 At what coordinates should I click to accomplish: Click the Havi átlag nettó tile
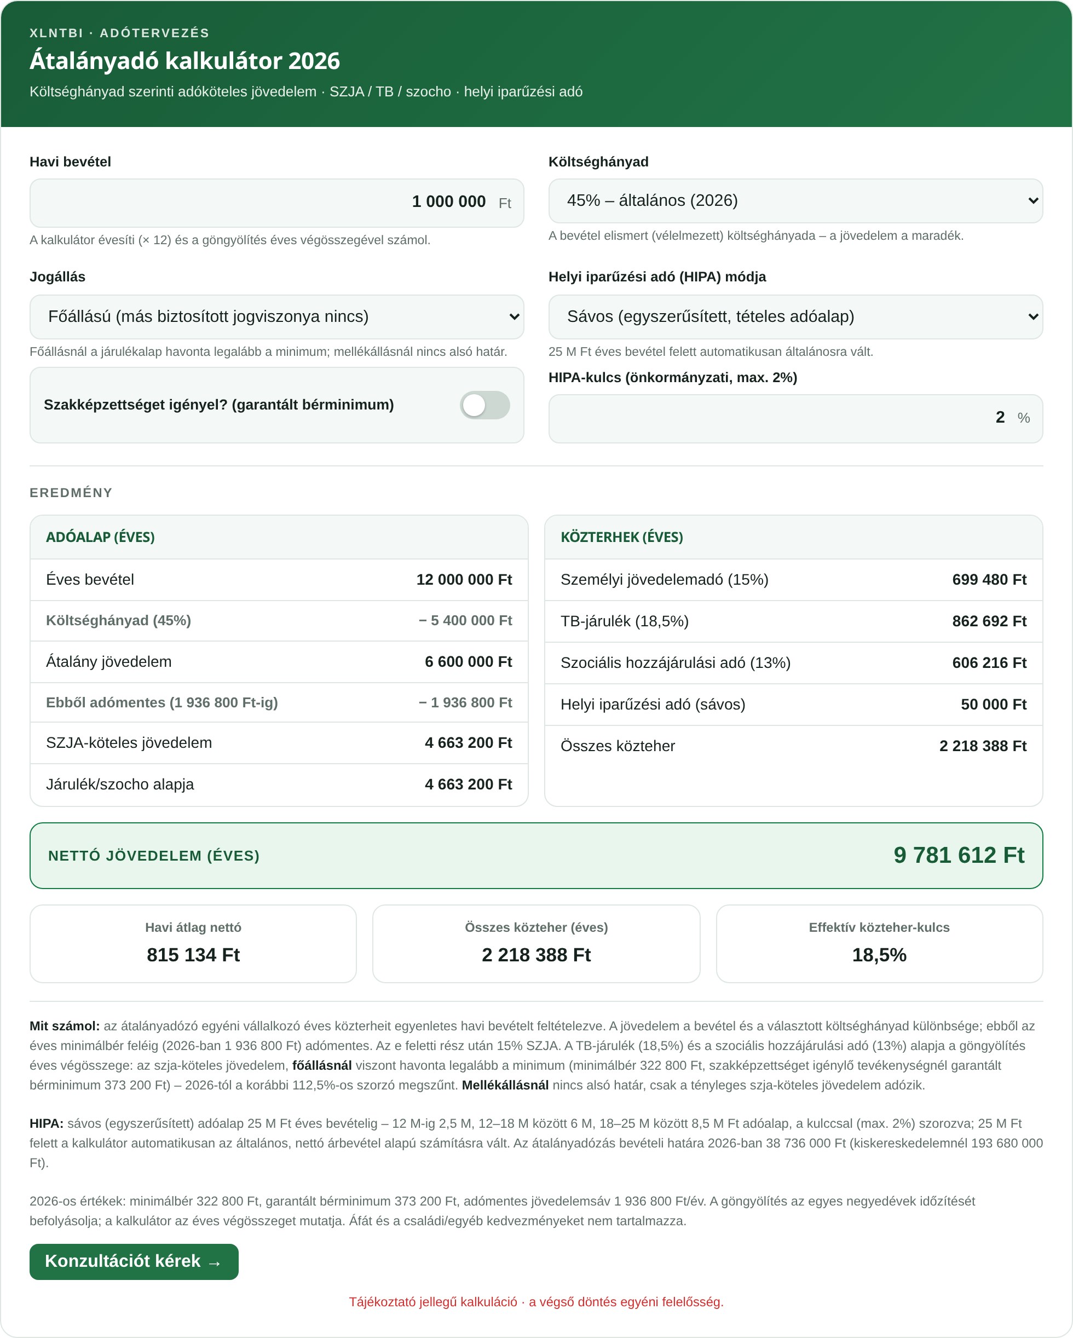193,943
